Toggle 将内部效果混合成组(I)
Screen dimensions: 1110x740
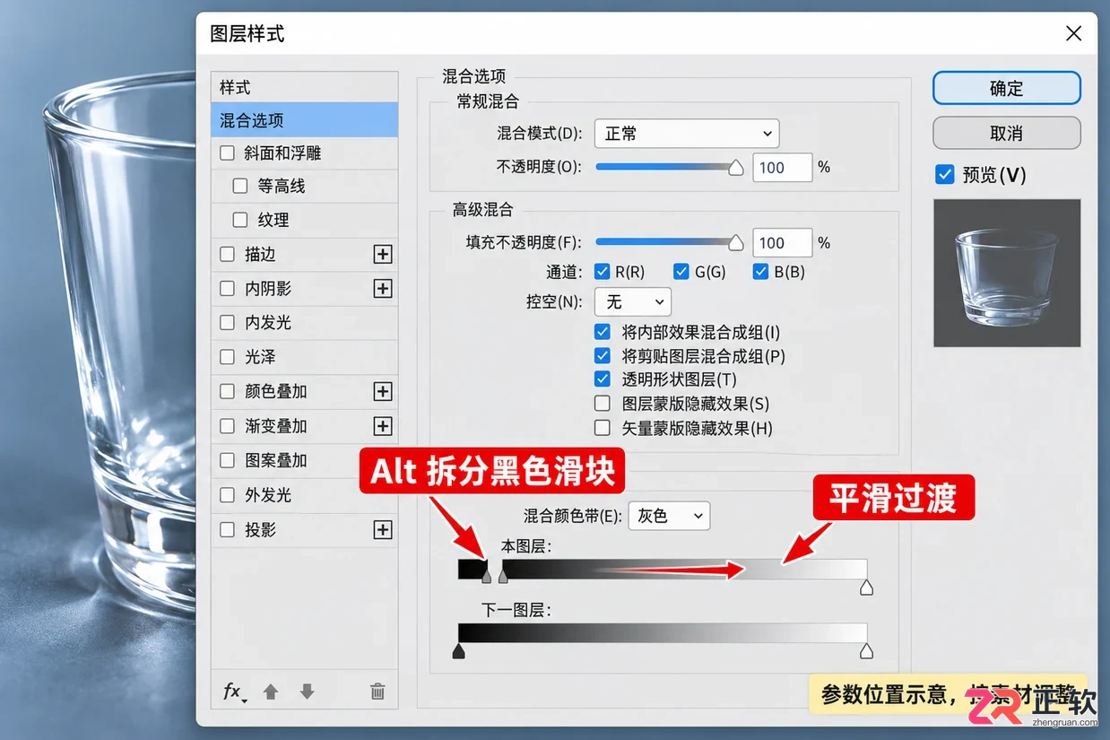[603, 332]
